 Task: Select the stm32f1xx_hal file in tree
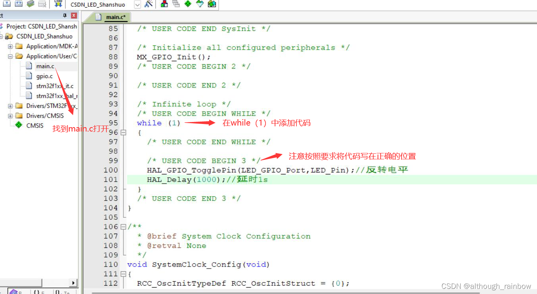click(x=57, y=96)
